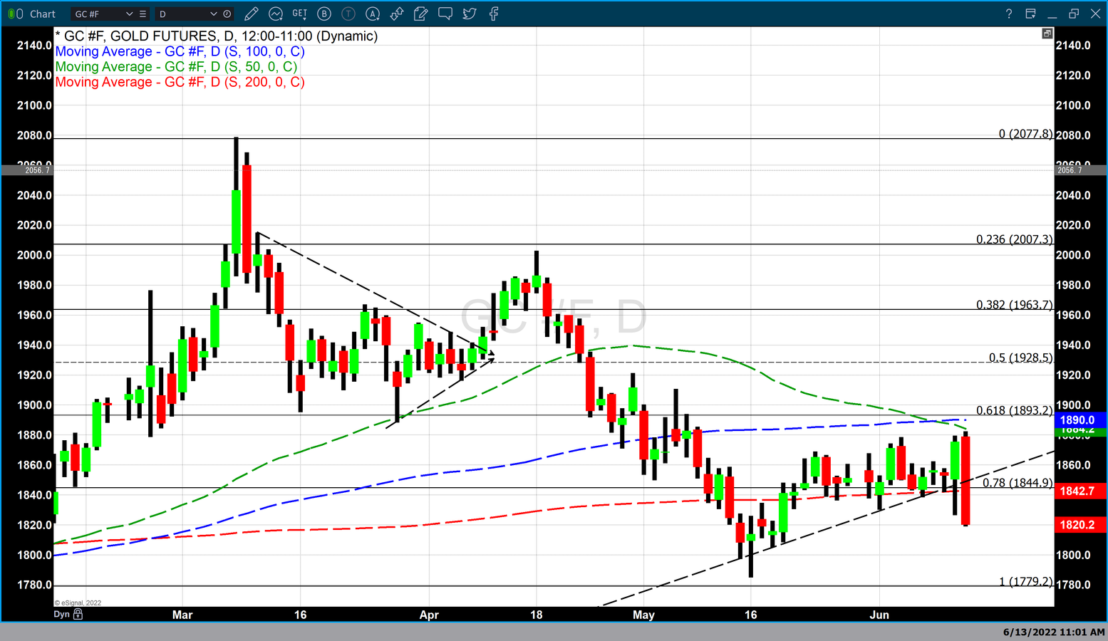Screen dimensions: 1108x641
Task: Open the note editor icon
Action: [x=421, y=14]
